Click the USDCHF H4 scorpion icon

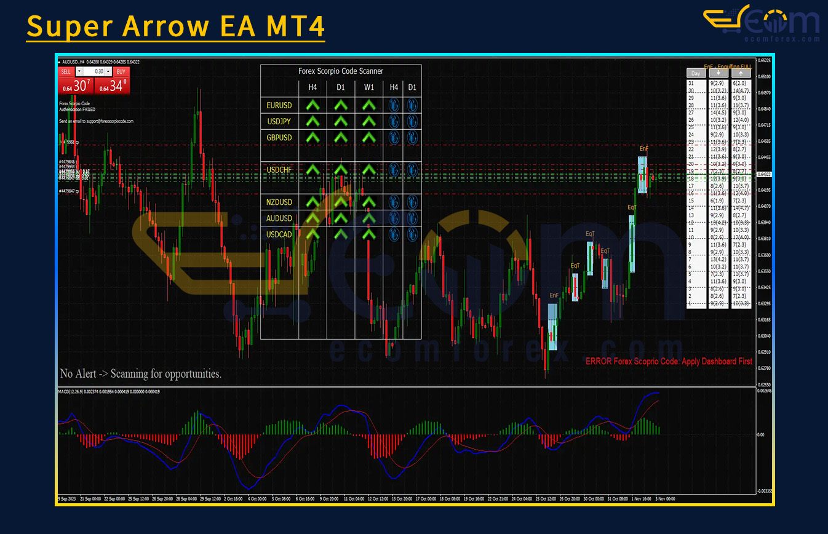394,169
